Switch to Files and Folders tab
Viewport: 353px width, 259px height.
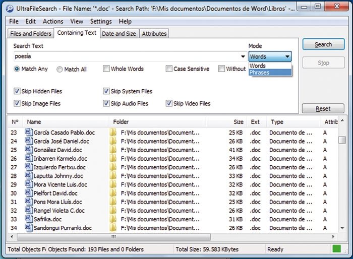point(31,34)
